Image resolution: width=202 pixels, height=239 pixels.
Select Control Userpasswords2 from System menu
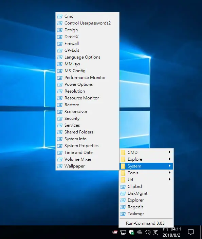87,23
